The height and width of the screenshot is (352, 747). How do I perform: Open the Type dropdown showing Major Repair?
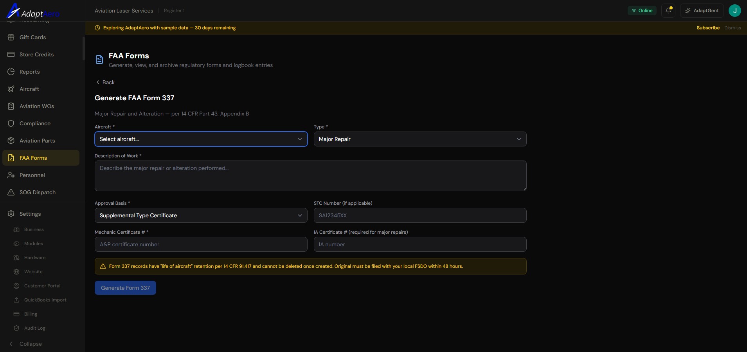[x=420, y=139]
